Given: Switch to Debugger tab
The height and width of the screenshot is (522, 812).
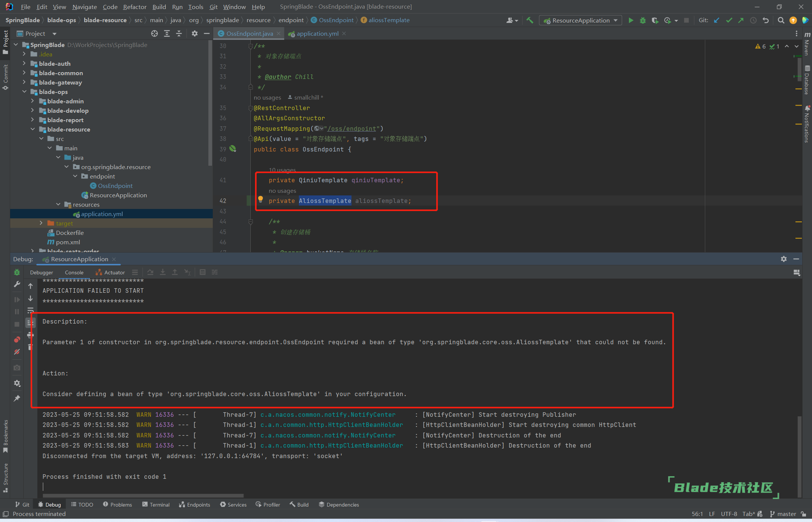Looking at the screenshot, I should click(41, 272).
